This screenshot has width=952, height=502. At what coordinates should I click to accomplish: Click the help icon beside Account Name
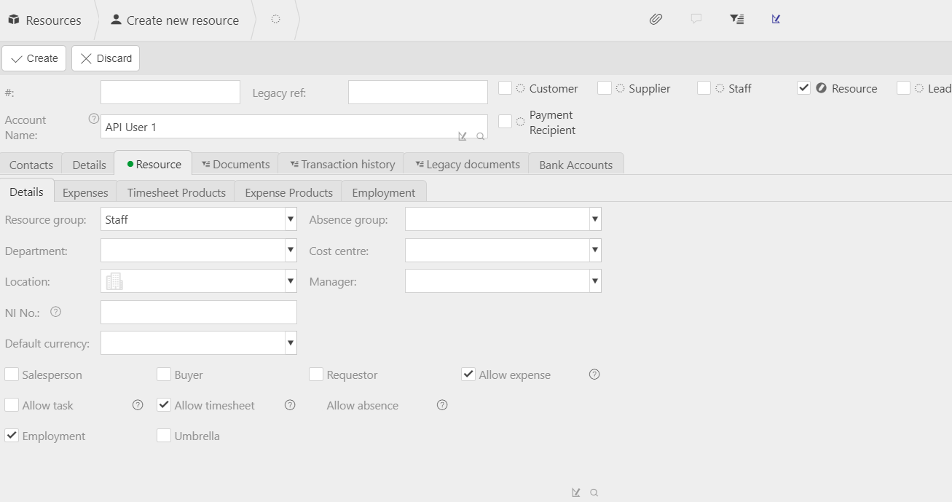tap(93, 119)
